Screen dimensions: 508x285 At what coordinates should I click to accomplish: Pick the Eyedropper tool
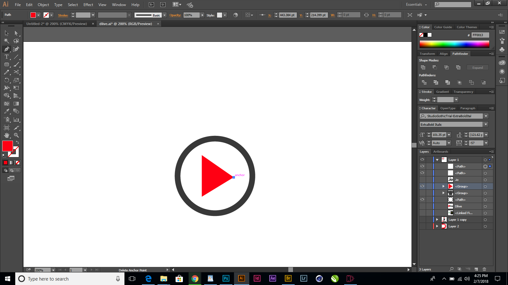6,111
